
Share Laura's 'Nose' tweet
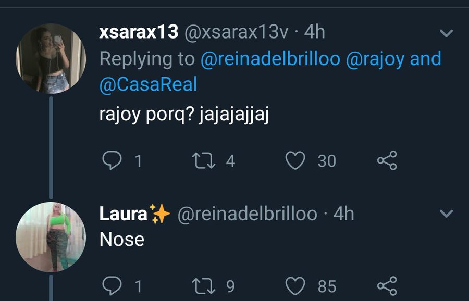387,285
